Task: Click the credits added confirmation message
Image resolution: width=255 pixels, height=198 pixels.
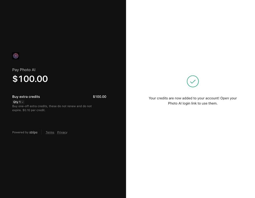Action: [x=193, y=98]
